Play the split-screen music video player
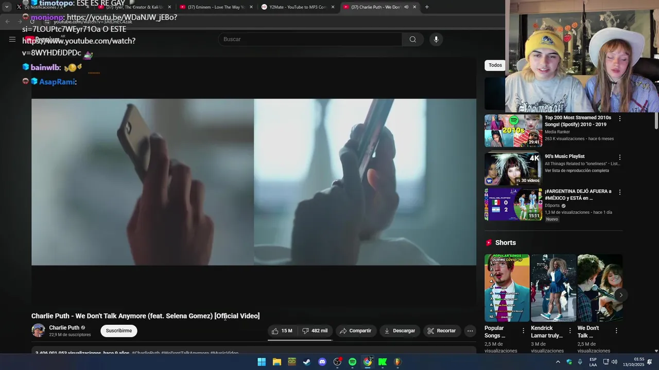The image size is (659, 370). tap(254, 182)
